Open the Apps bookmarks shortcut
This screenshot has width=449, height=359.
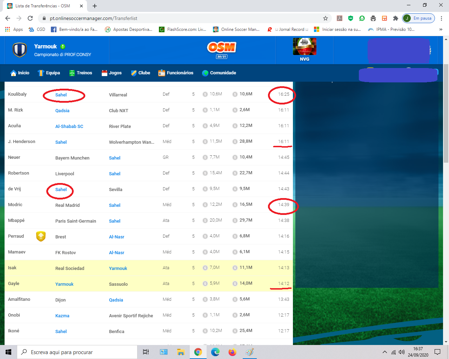(x=14, y=29)
